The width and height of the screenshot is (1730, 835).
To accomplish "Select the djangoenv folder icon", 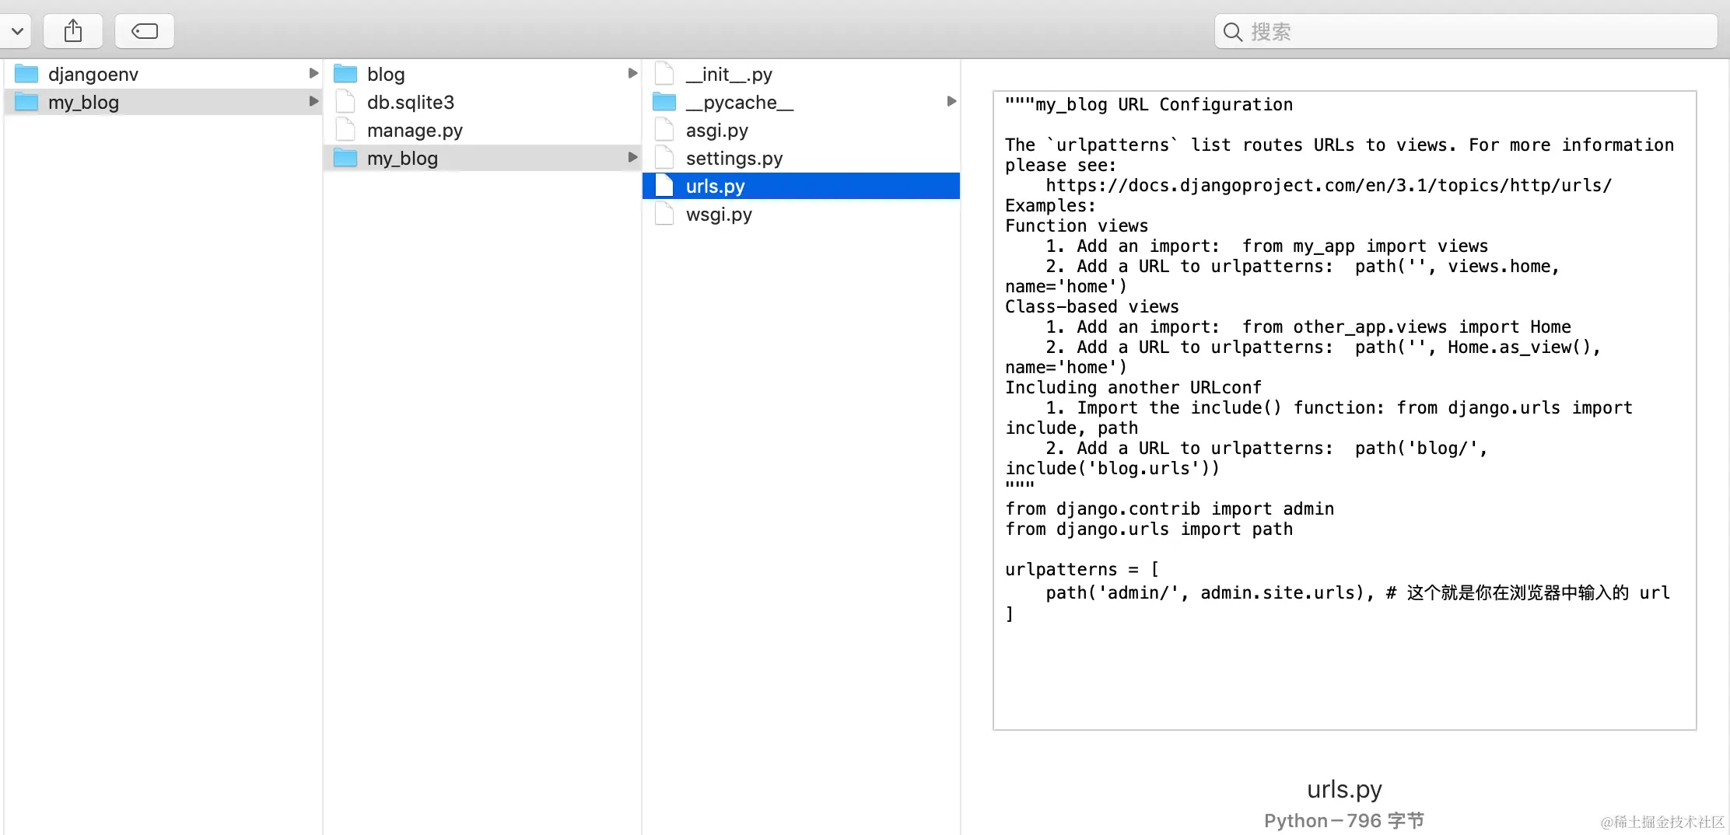I will [x=26, y=74].
